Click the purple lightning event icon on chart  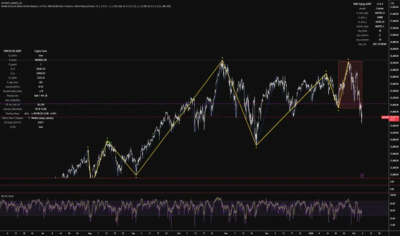[362, 175]
